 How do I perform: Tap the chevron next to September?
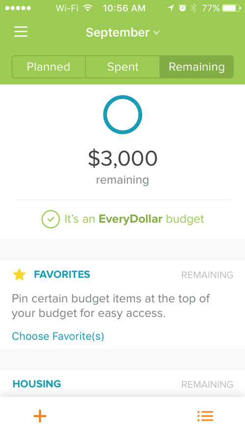(156, 33)
